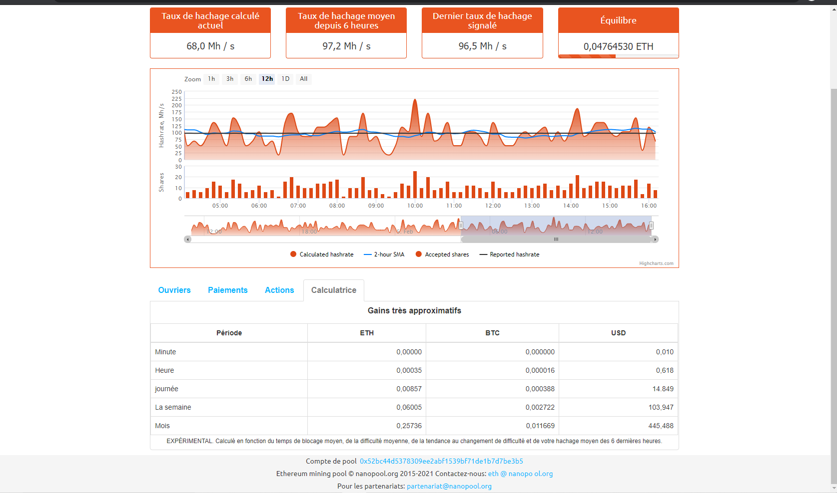Switch to the Paiements tab
The image size is (837, 493).
(x=228, y=290)
